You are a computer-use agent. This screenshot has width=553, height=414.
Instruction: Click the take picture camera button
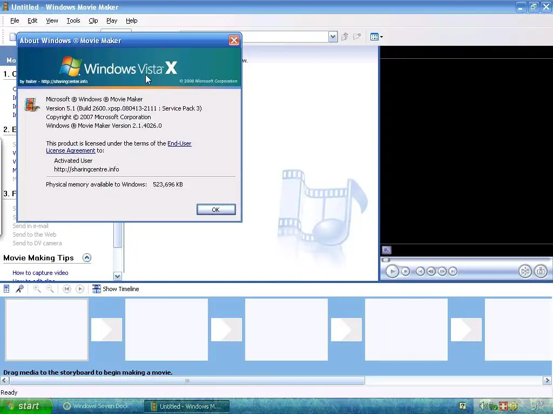click(541, 271)
